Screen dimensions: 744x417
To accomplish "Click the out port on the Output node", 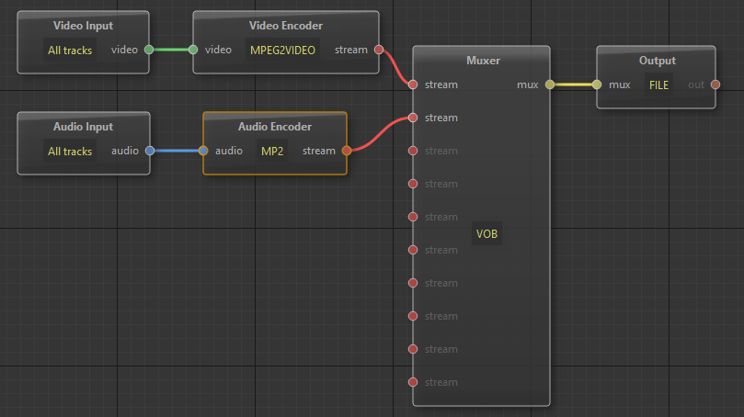I will pyautogui.click(x=715, y=85).
